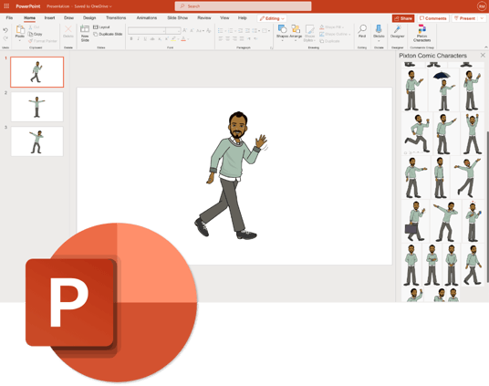Click the Arrange icon
This screenshot has width=489, height=386.
296,29
